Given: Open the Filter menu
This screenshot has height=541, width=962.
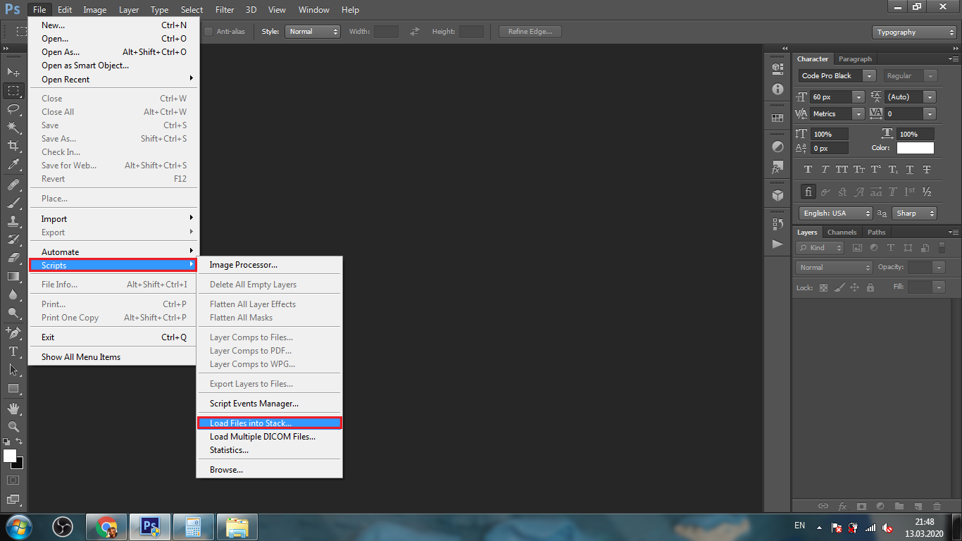Looking at the screenshot, I should click(x=225, y=10).
